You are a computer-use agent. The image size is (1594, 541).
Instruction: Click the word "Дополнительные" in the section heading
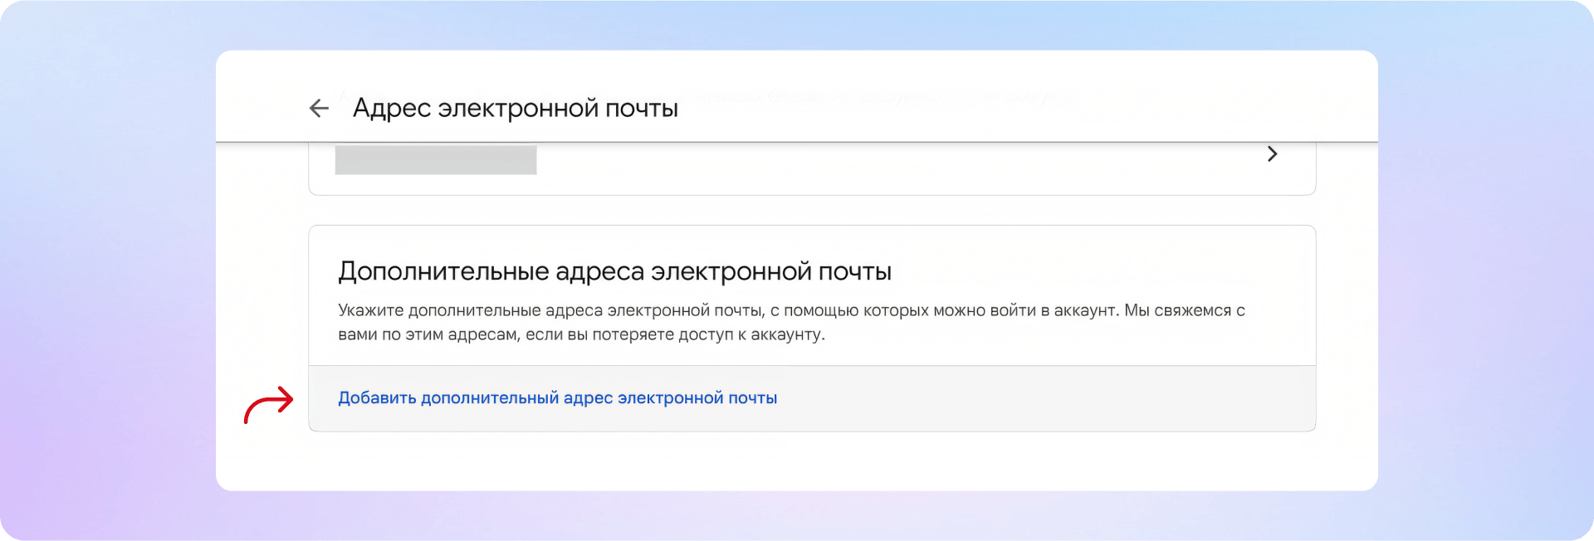[x=443, y=271]
